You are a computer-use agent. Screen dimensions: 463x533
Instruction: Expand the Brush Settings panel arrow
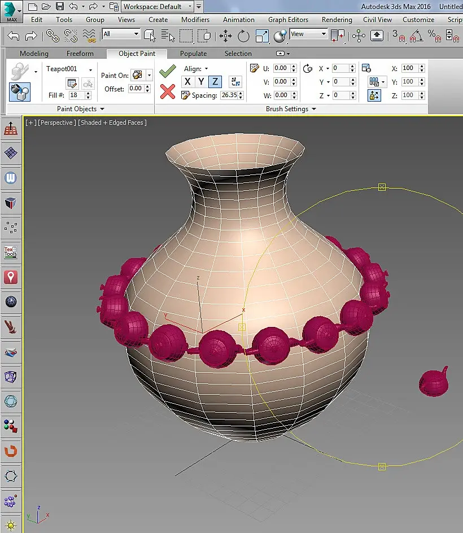(313, 109)
